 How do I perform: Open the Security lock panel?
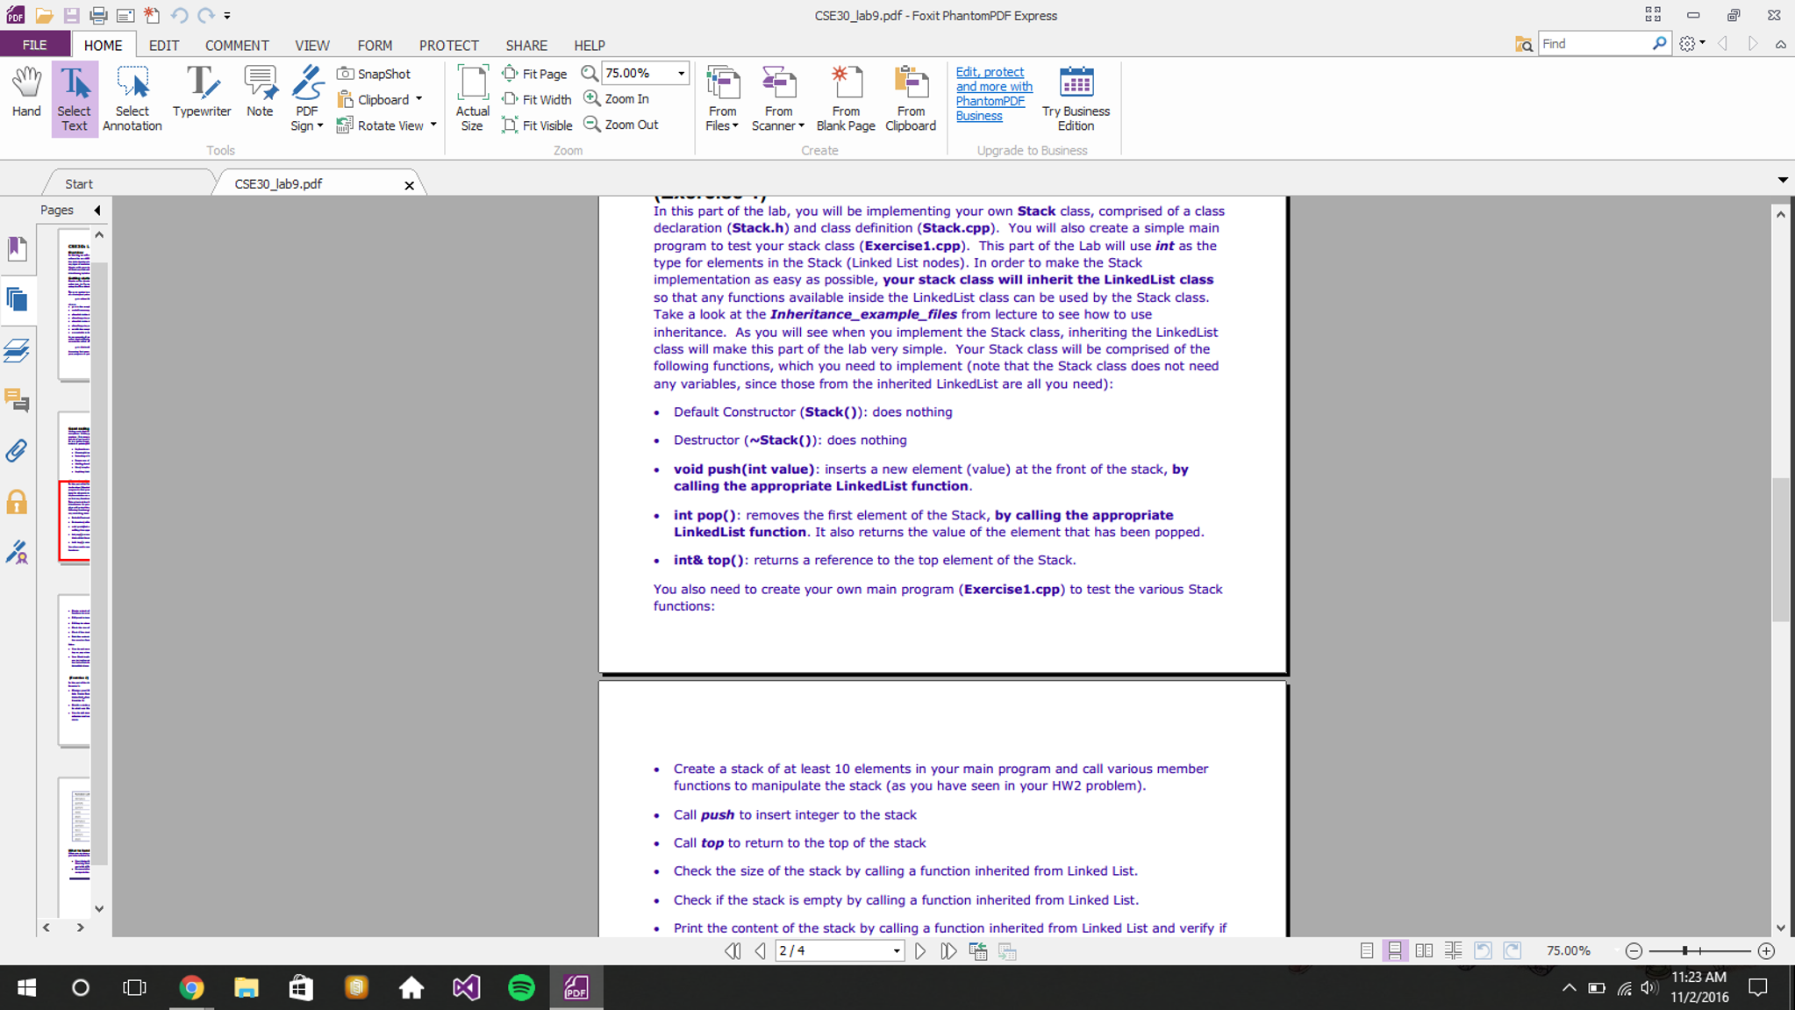[x=17, y=502]
